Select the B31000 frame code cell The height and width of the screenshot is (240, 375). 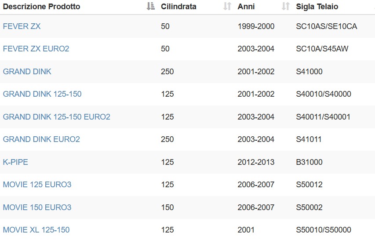[309, 162]
